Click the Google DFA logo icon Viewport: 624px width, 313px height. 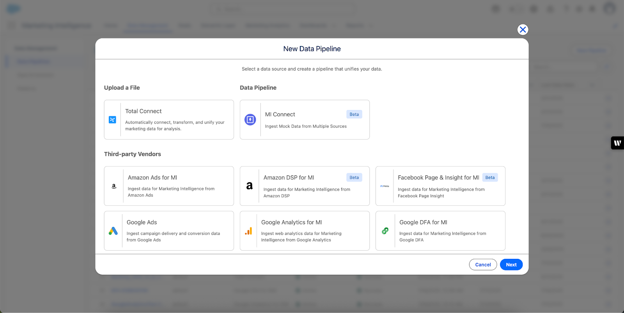coord(385,231)
